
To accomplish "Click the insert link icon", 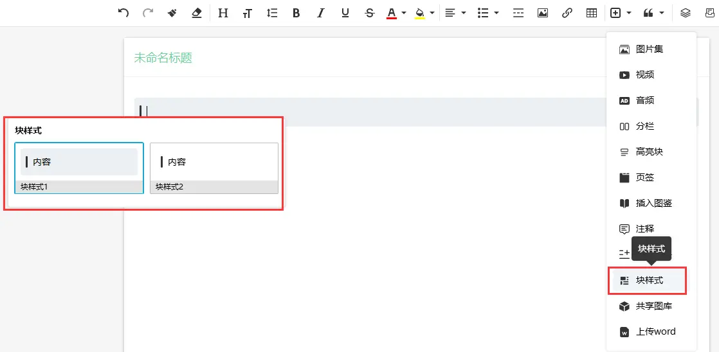I will (x=567, y=13).
